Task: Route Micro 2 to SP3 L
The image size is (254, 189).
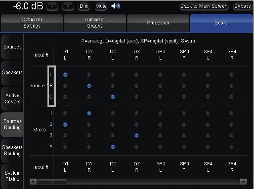Action: [160, 125]
